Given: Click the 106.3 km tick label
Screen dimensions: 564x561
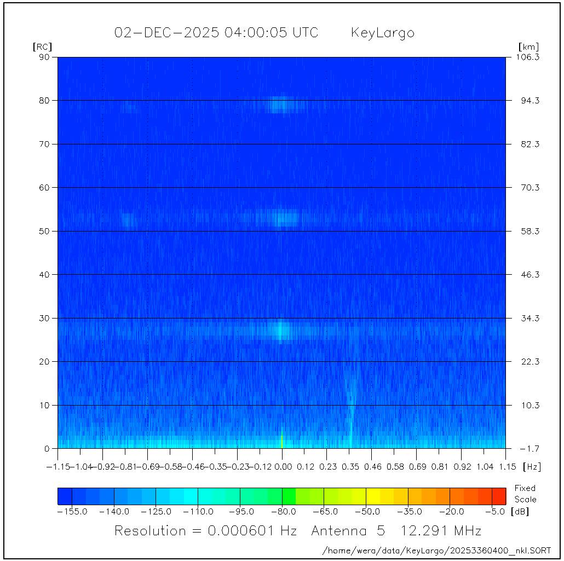Looking at the screenshot, I should click(529, 57).
